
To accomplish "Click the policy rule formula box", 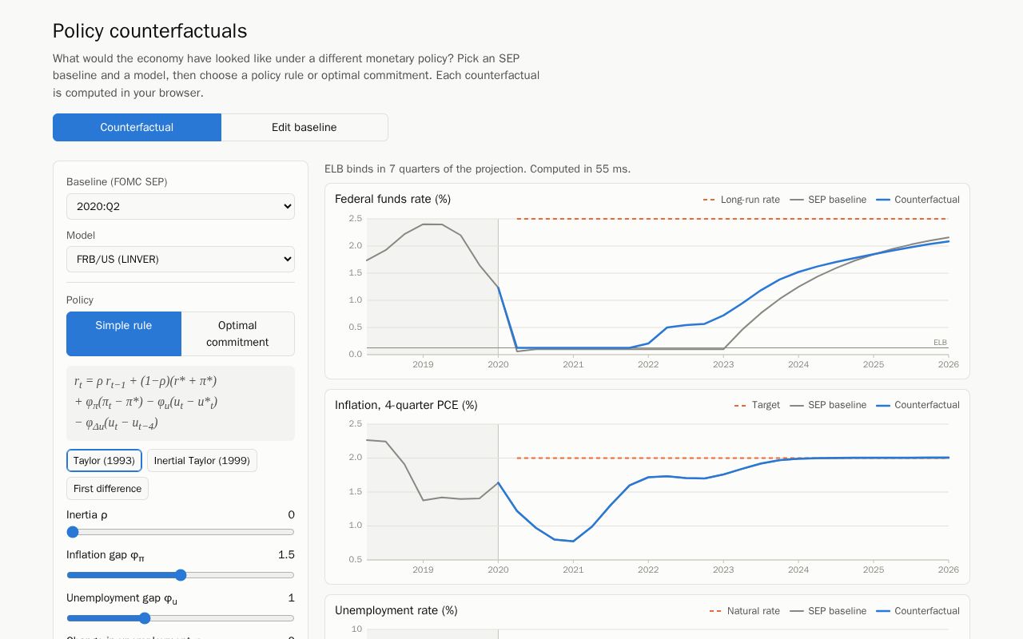I will pos(181,403).
